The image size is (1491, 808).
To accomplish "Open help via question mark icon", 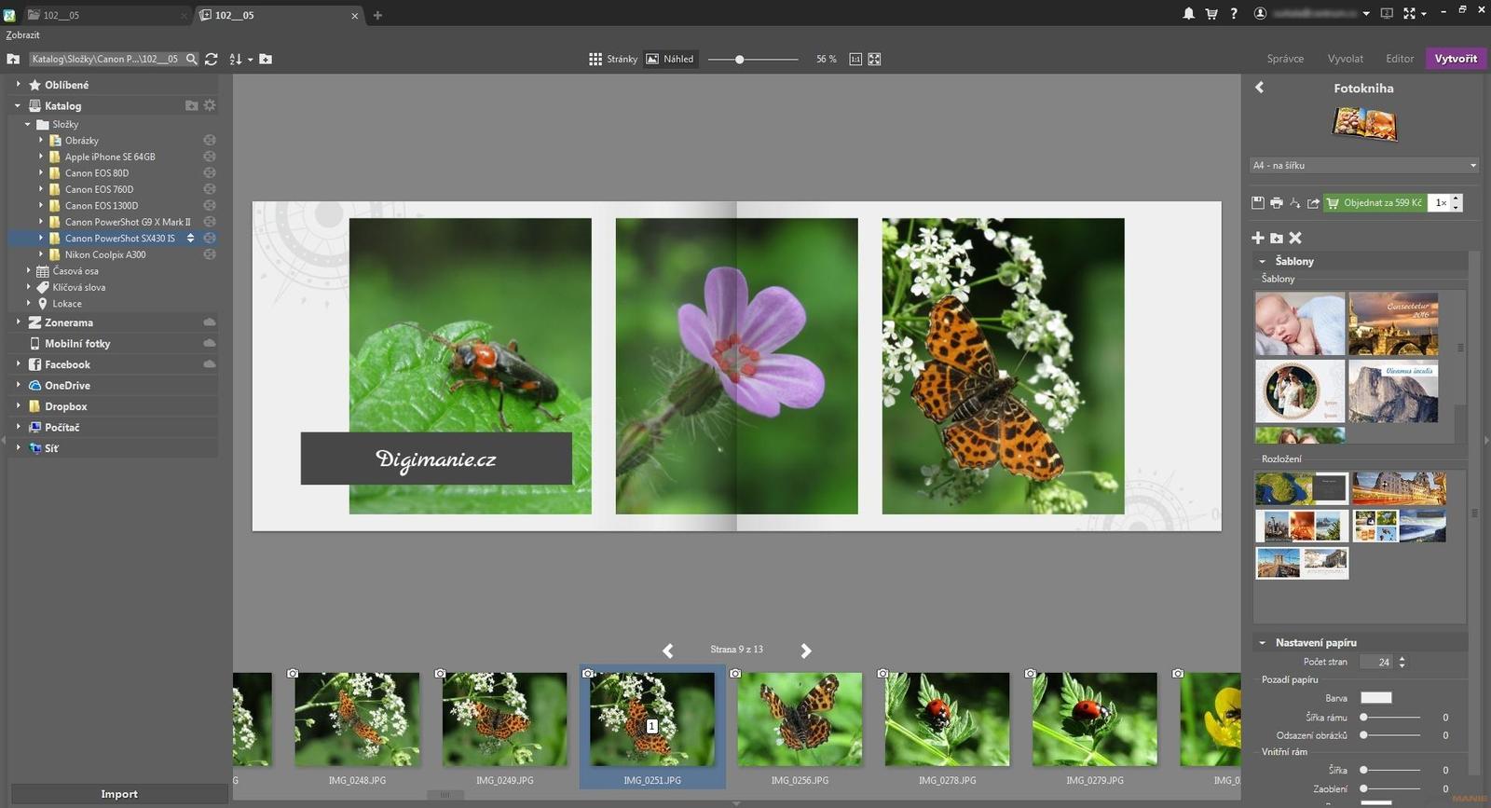I will [x=1234, y=14].
